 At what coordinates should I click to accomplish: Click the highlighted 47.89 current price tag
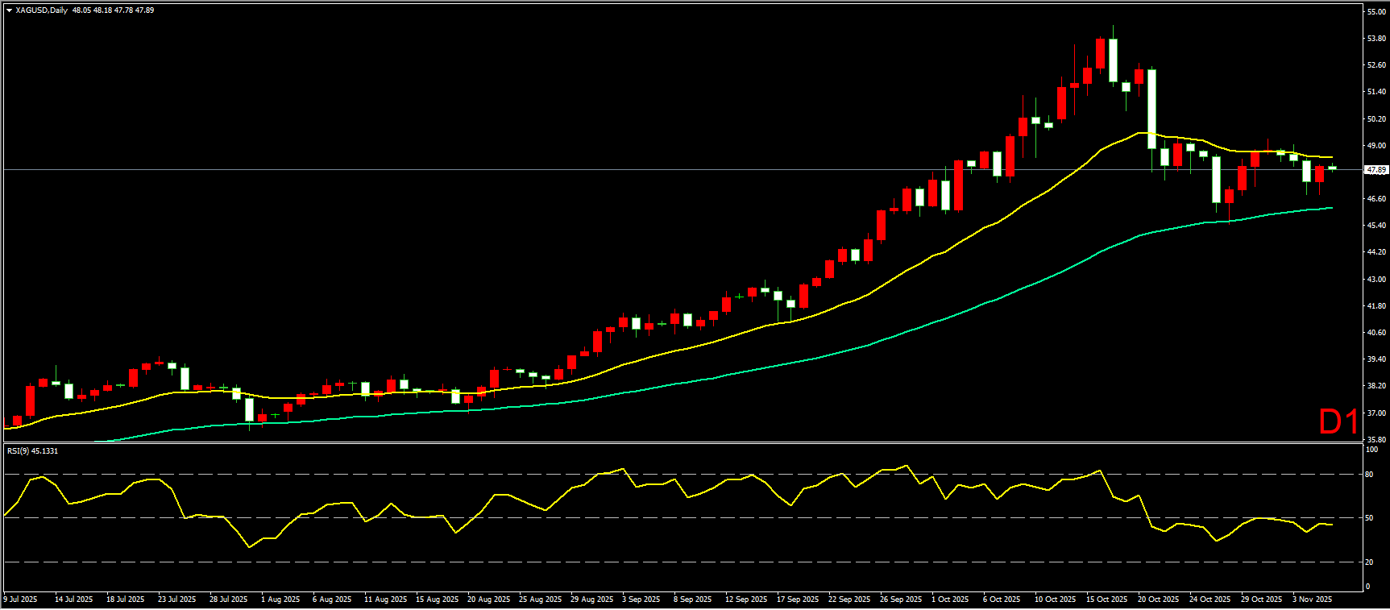pos(1375,170)
